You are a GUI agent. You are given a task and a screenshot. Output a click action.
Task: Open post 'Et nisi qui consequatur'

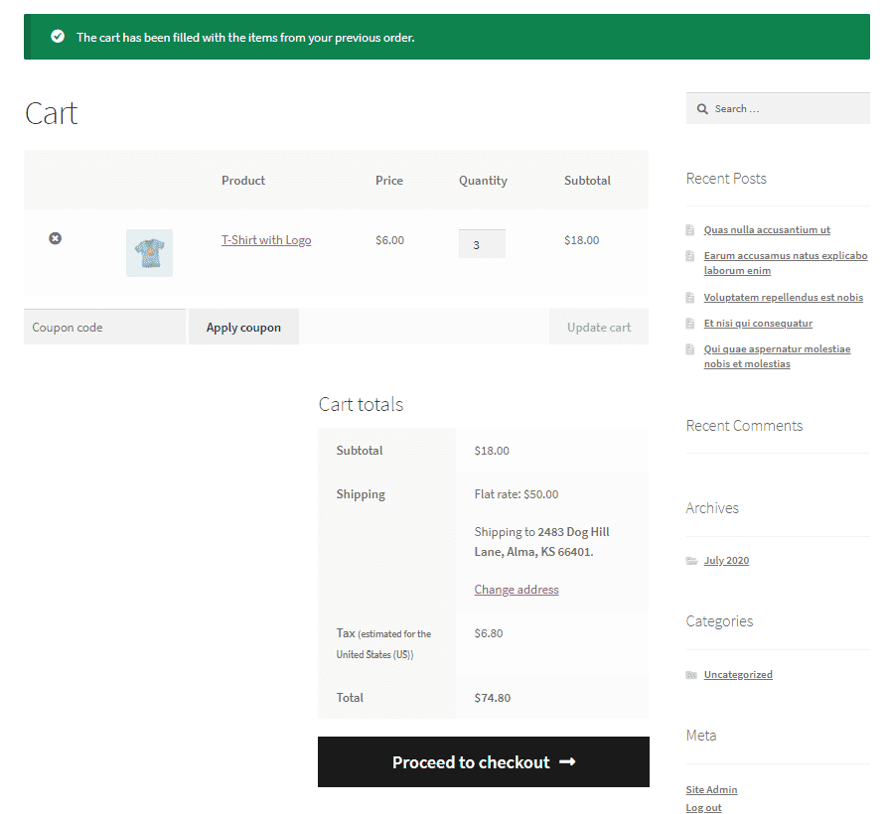[x=758, y=324]
